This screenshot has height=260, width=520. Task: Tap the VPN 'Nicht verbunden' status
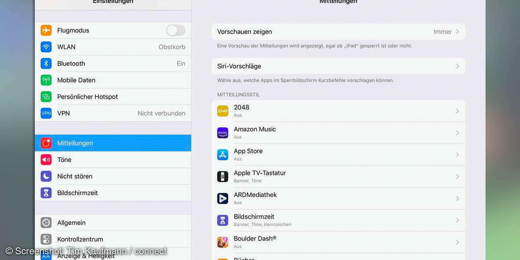click(161, 113)
